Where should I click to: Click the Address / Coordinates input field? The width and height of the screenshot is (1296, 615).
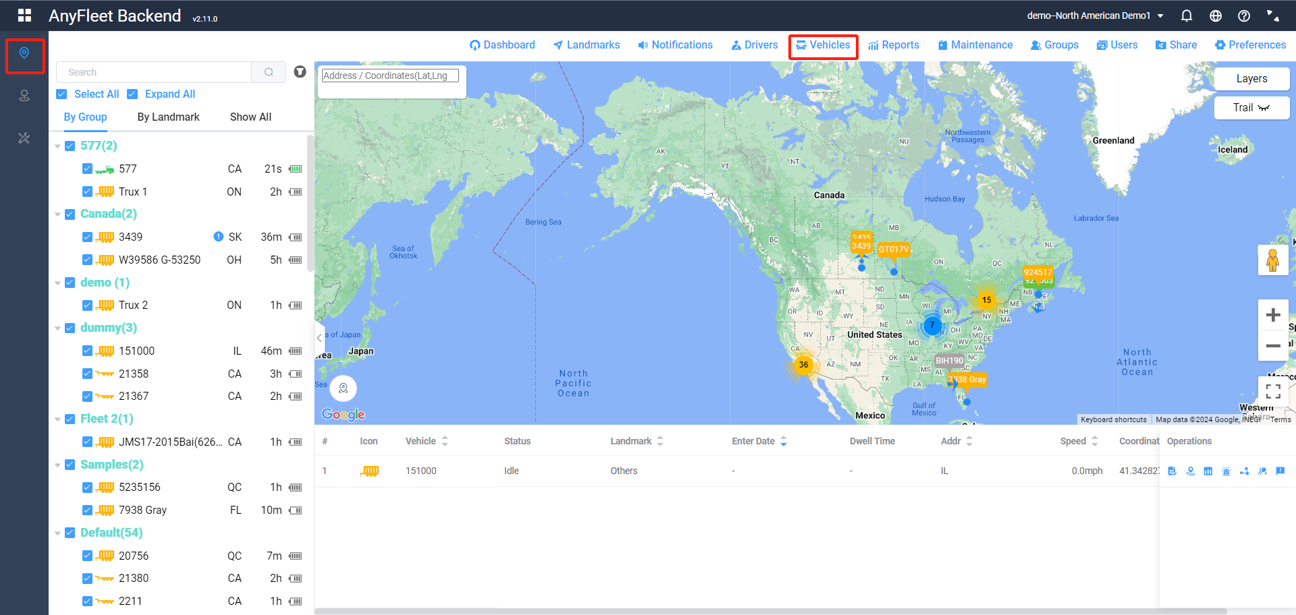click(x=390, y=76)
